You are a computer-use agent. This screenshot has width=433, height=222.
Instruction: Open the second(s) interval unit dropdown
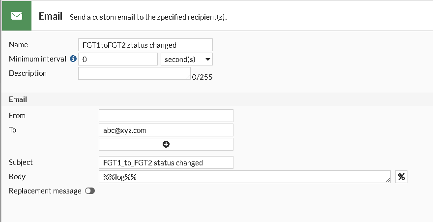coord(187,60)
